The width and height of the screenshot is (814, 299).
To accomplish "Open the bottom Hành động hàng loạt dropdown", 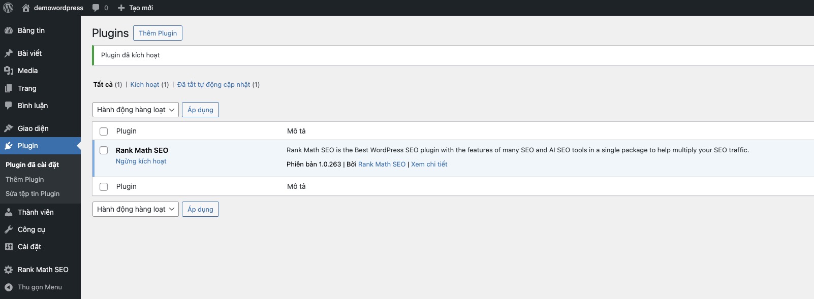I will [135, 209].
